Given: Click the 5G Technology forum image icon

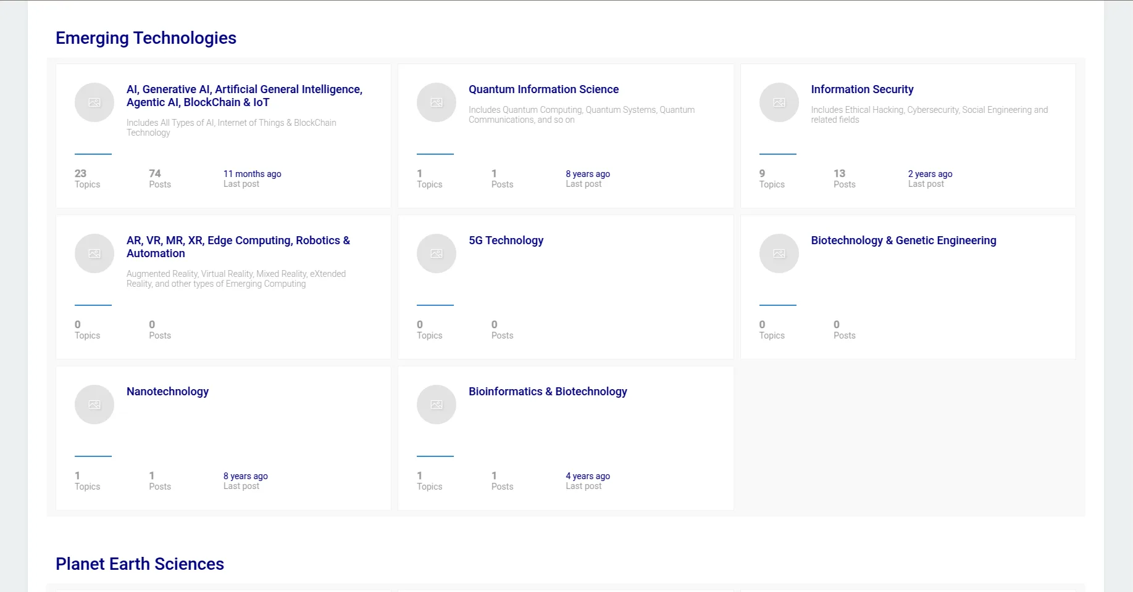Looking at the screenshot, I should [x=437, y=253].
